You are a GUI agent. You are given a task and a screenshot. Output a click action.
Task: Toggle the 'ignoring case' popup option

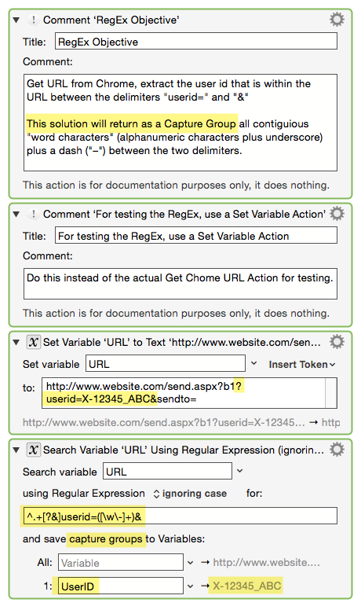point(190,494)
